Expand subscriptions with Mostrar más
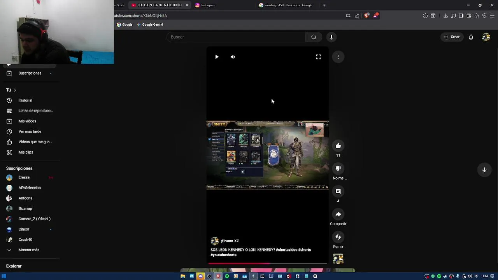498x280 pixels. 30,250
